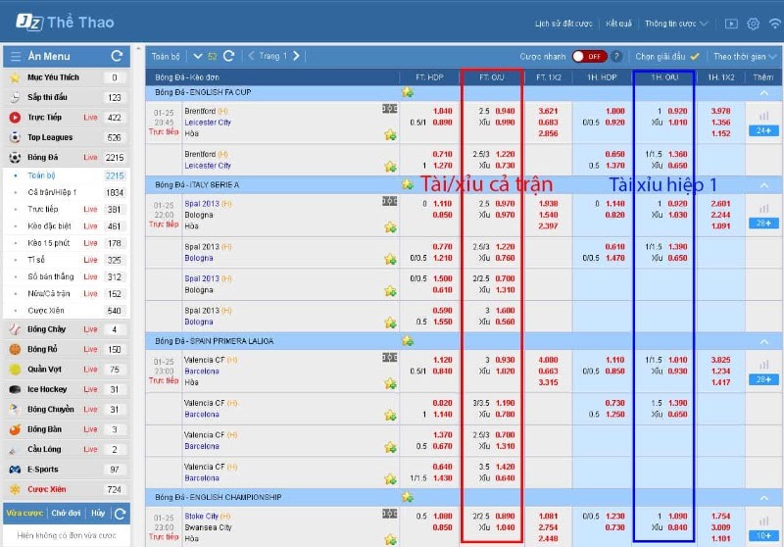Star the ENGLISH FA CUP league header
The image size is (784, 547).
406,92
